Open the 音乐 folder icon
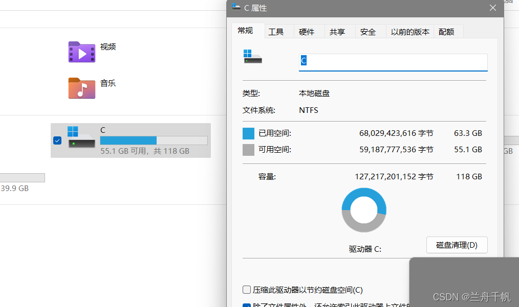The height and width of the screenshot is (307, 519). (x=82, y=88)
